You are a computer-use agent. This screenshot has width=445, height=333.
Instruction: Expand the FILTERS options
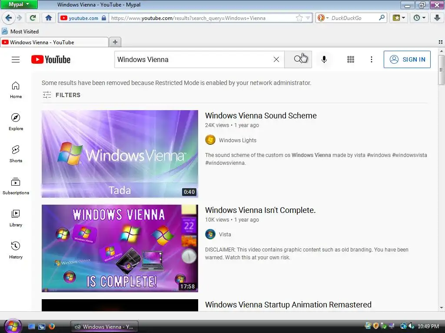pyautogui.click(x=62, y=95)
